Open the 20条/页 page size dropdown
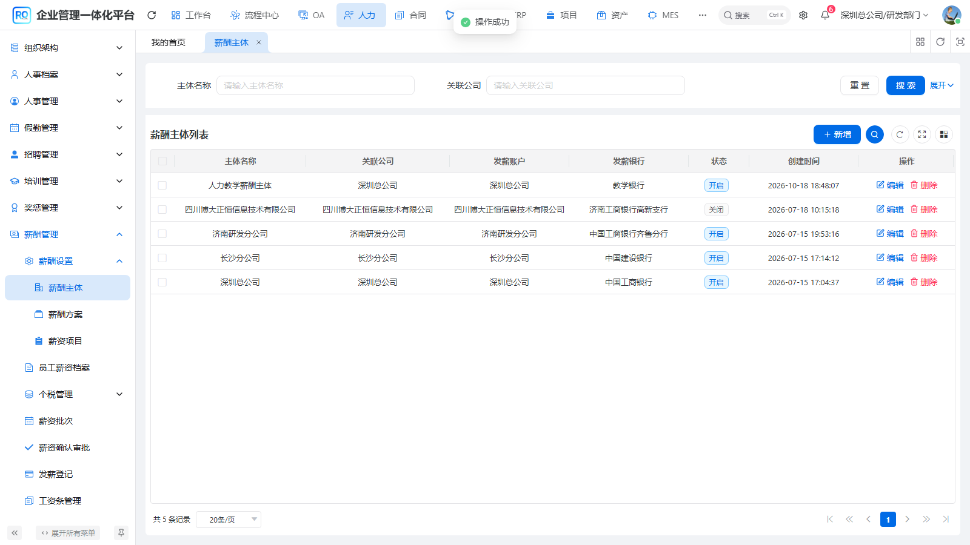970x545 pixels. point(229,520)
